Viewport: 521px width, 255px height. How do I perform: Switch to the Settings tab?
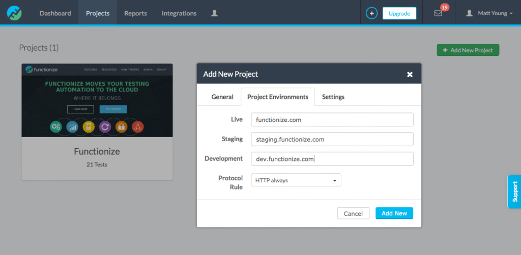[x=333, y=97]
